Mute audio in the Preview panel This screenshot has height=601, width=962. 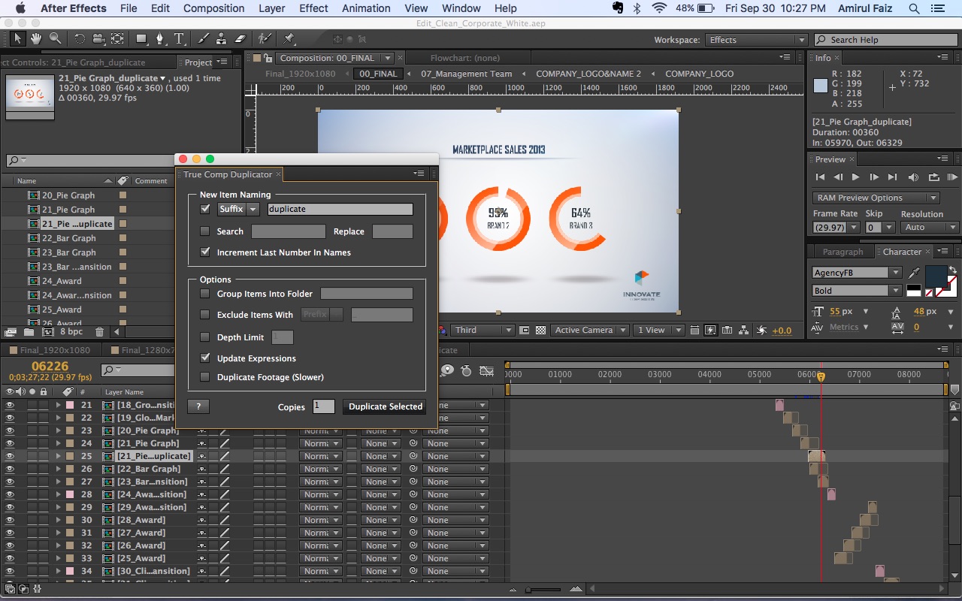(x=913, y=177)
